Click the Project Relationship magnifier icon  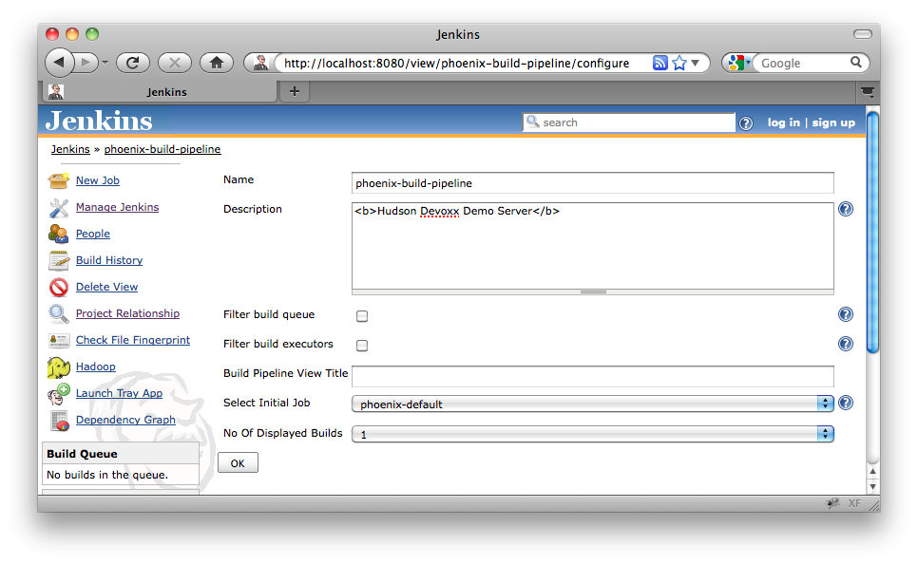(59, 314)
